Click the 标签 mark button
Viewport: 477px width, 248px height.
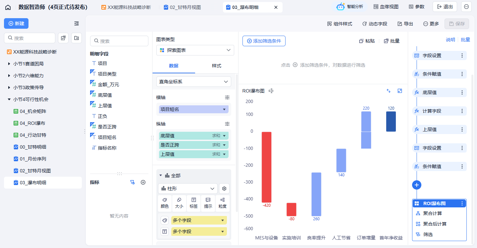click(x=194, y=203)
